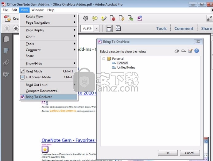Click the delete page toolbar icon

point(112,18)
